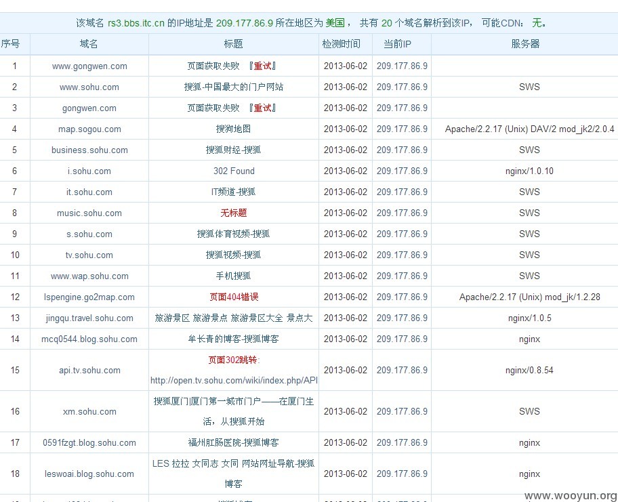This screenshot has height=502, width=618.
Task: Click the nginx/0.8.54 server cell
Action: point(529,371)
